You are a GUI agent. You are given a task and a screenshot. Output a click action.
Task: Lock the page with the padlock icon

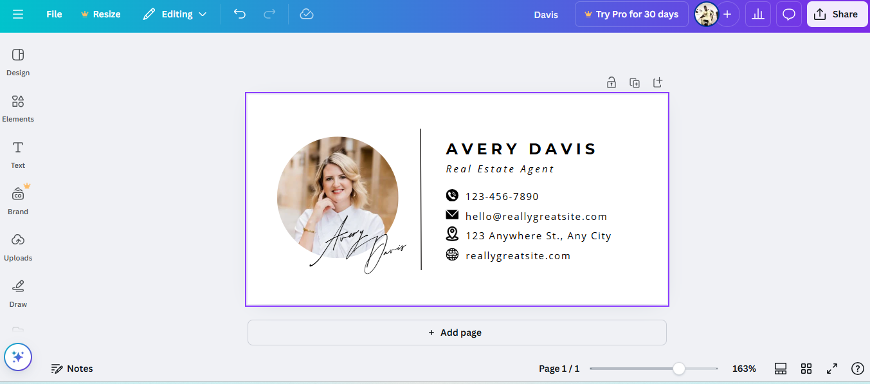[612, 82]
